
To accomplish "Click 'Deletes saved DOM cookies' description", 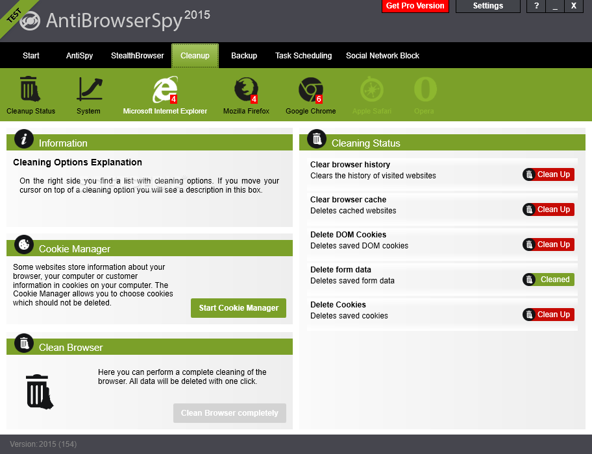I will [359, 246].
